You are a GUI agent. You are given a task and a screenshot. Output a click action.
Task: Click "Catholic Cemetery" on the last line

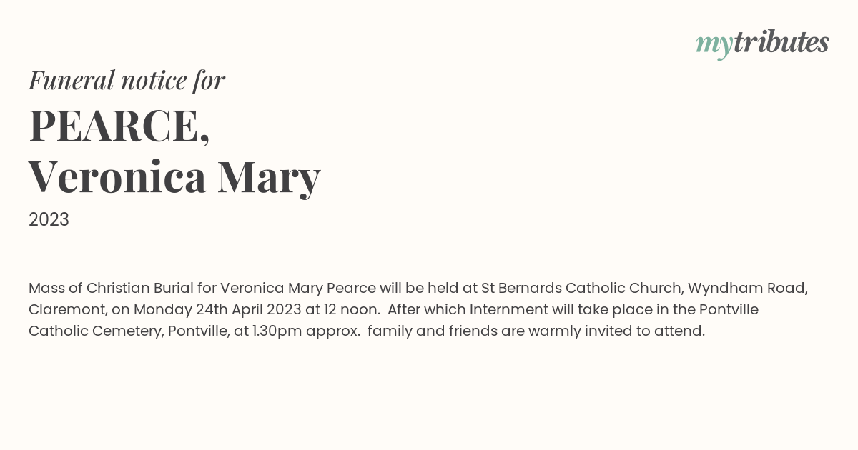point(95,331)
